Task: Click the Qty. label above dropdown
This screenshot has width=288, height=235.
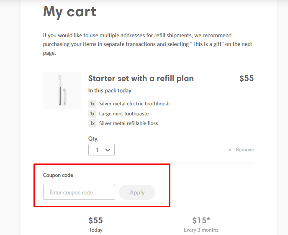Action: (93, 138)
